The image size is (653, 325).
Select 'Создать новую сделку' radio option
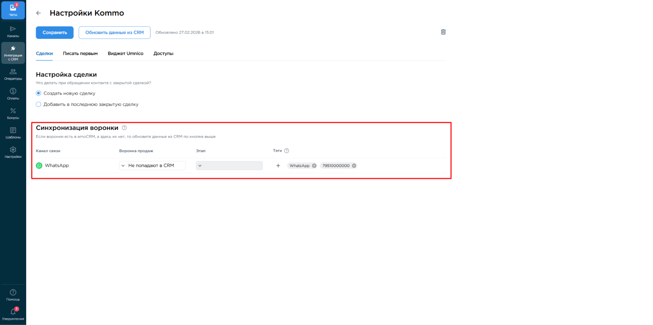click(39, 93)
